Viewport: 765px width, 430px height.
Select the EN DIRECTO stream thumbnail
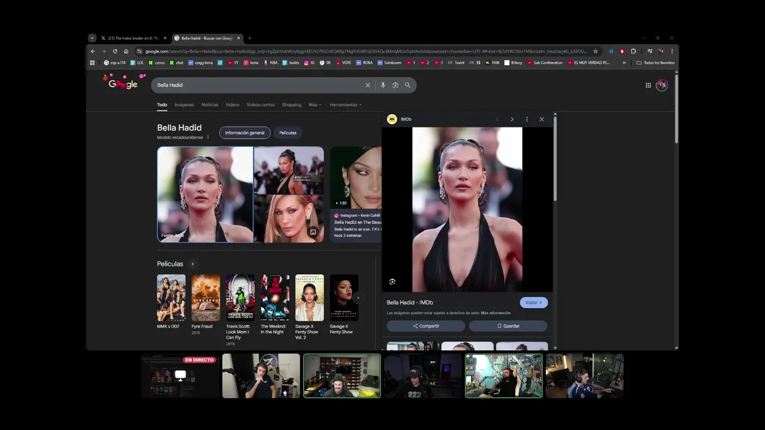click(x=180, y=376)
